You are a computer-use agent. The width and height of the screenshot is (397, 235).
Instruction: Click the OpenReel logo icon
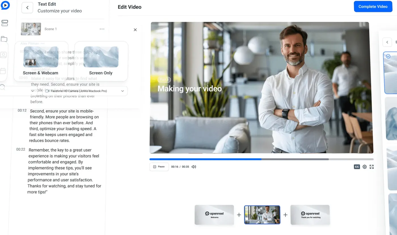click(x=5, y=5)
